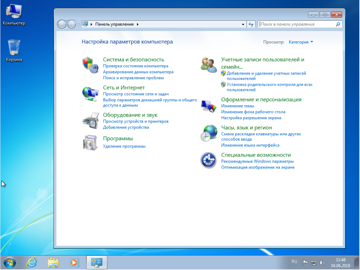Screen dimensions: 360x270
Task: Click Изменение фона рабочего стола link
Action: coord(253,112)
